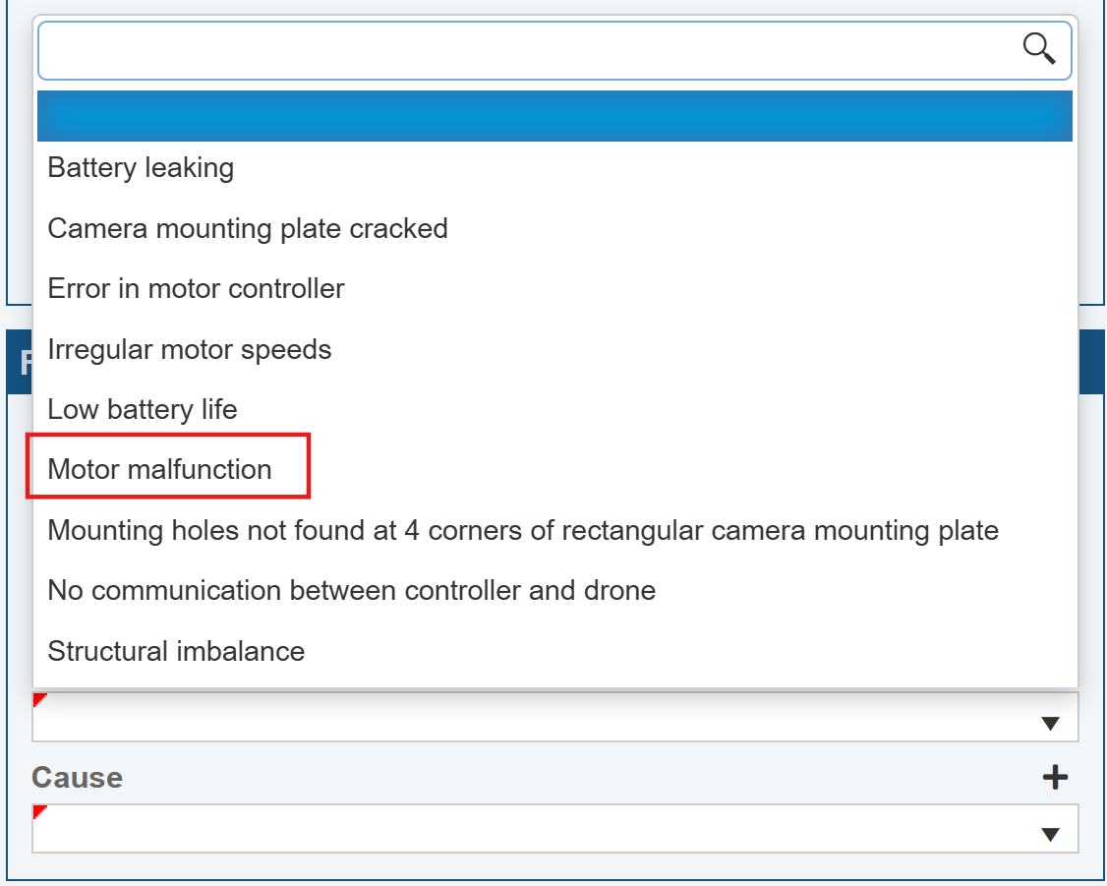Select "Camera mounting plate cracked" option
This screenshot has height=886, width=1107.
click(x=248, y=229)
